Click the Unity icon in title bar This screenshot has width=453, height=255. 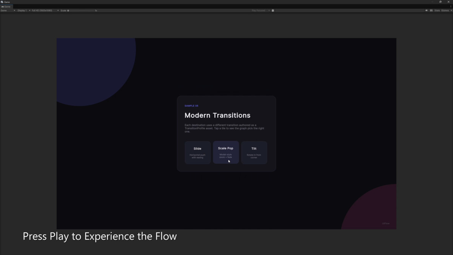[2, 2]
